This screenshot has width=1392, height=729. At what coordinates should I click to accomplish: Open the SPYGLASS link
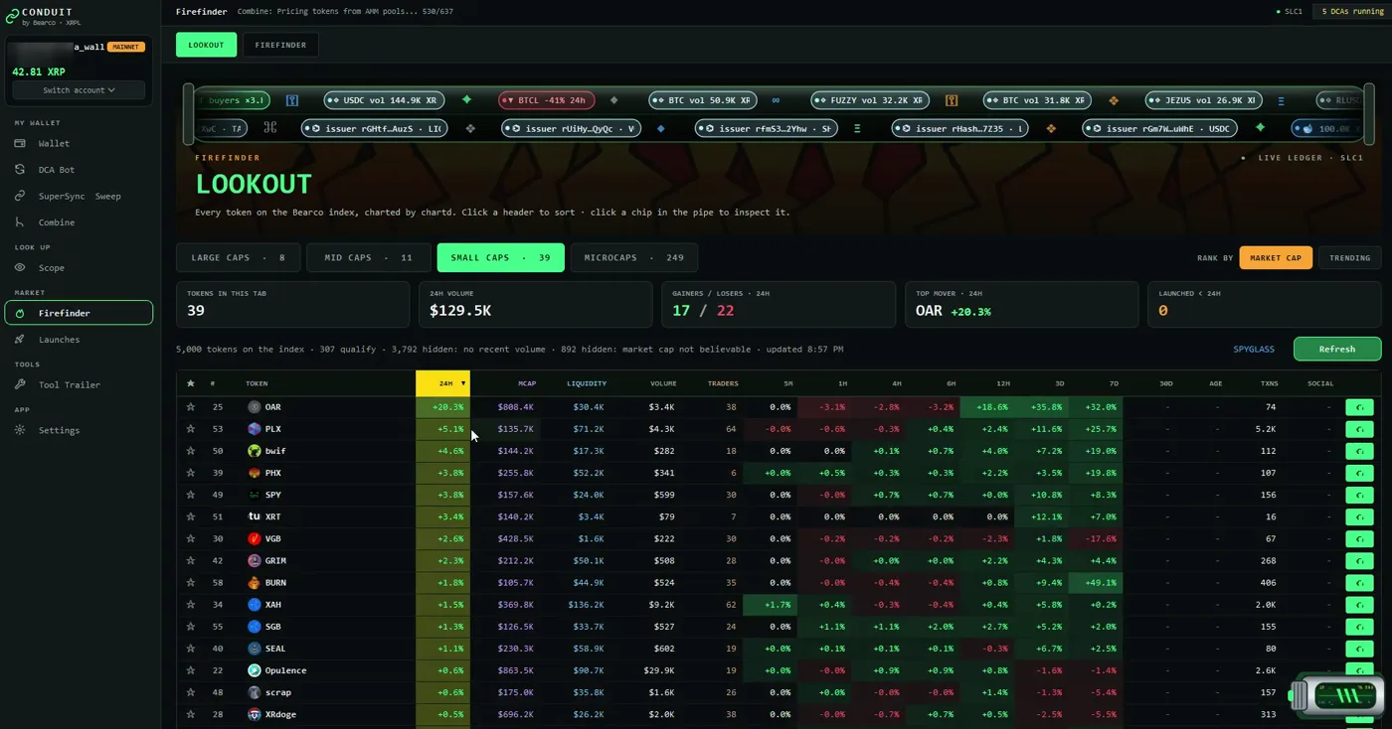(1254, 350)
